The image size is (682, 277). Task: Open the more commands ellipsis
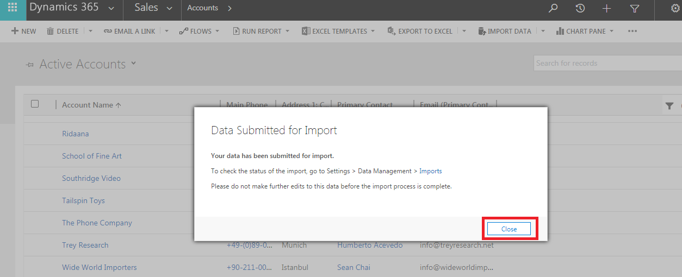pyautogui.click(x=632, y=31)
